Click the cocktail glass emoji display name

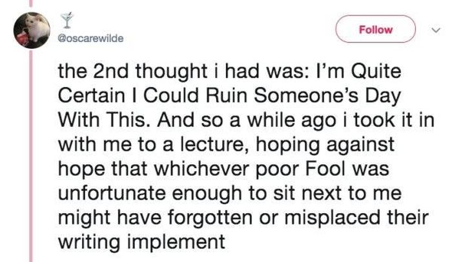tap(67, 21)
